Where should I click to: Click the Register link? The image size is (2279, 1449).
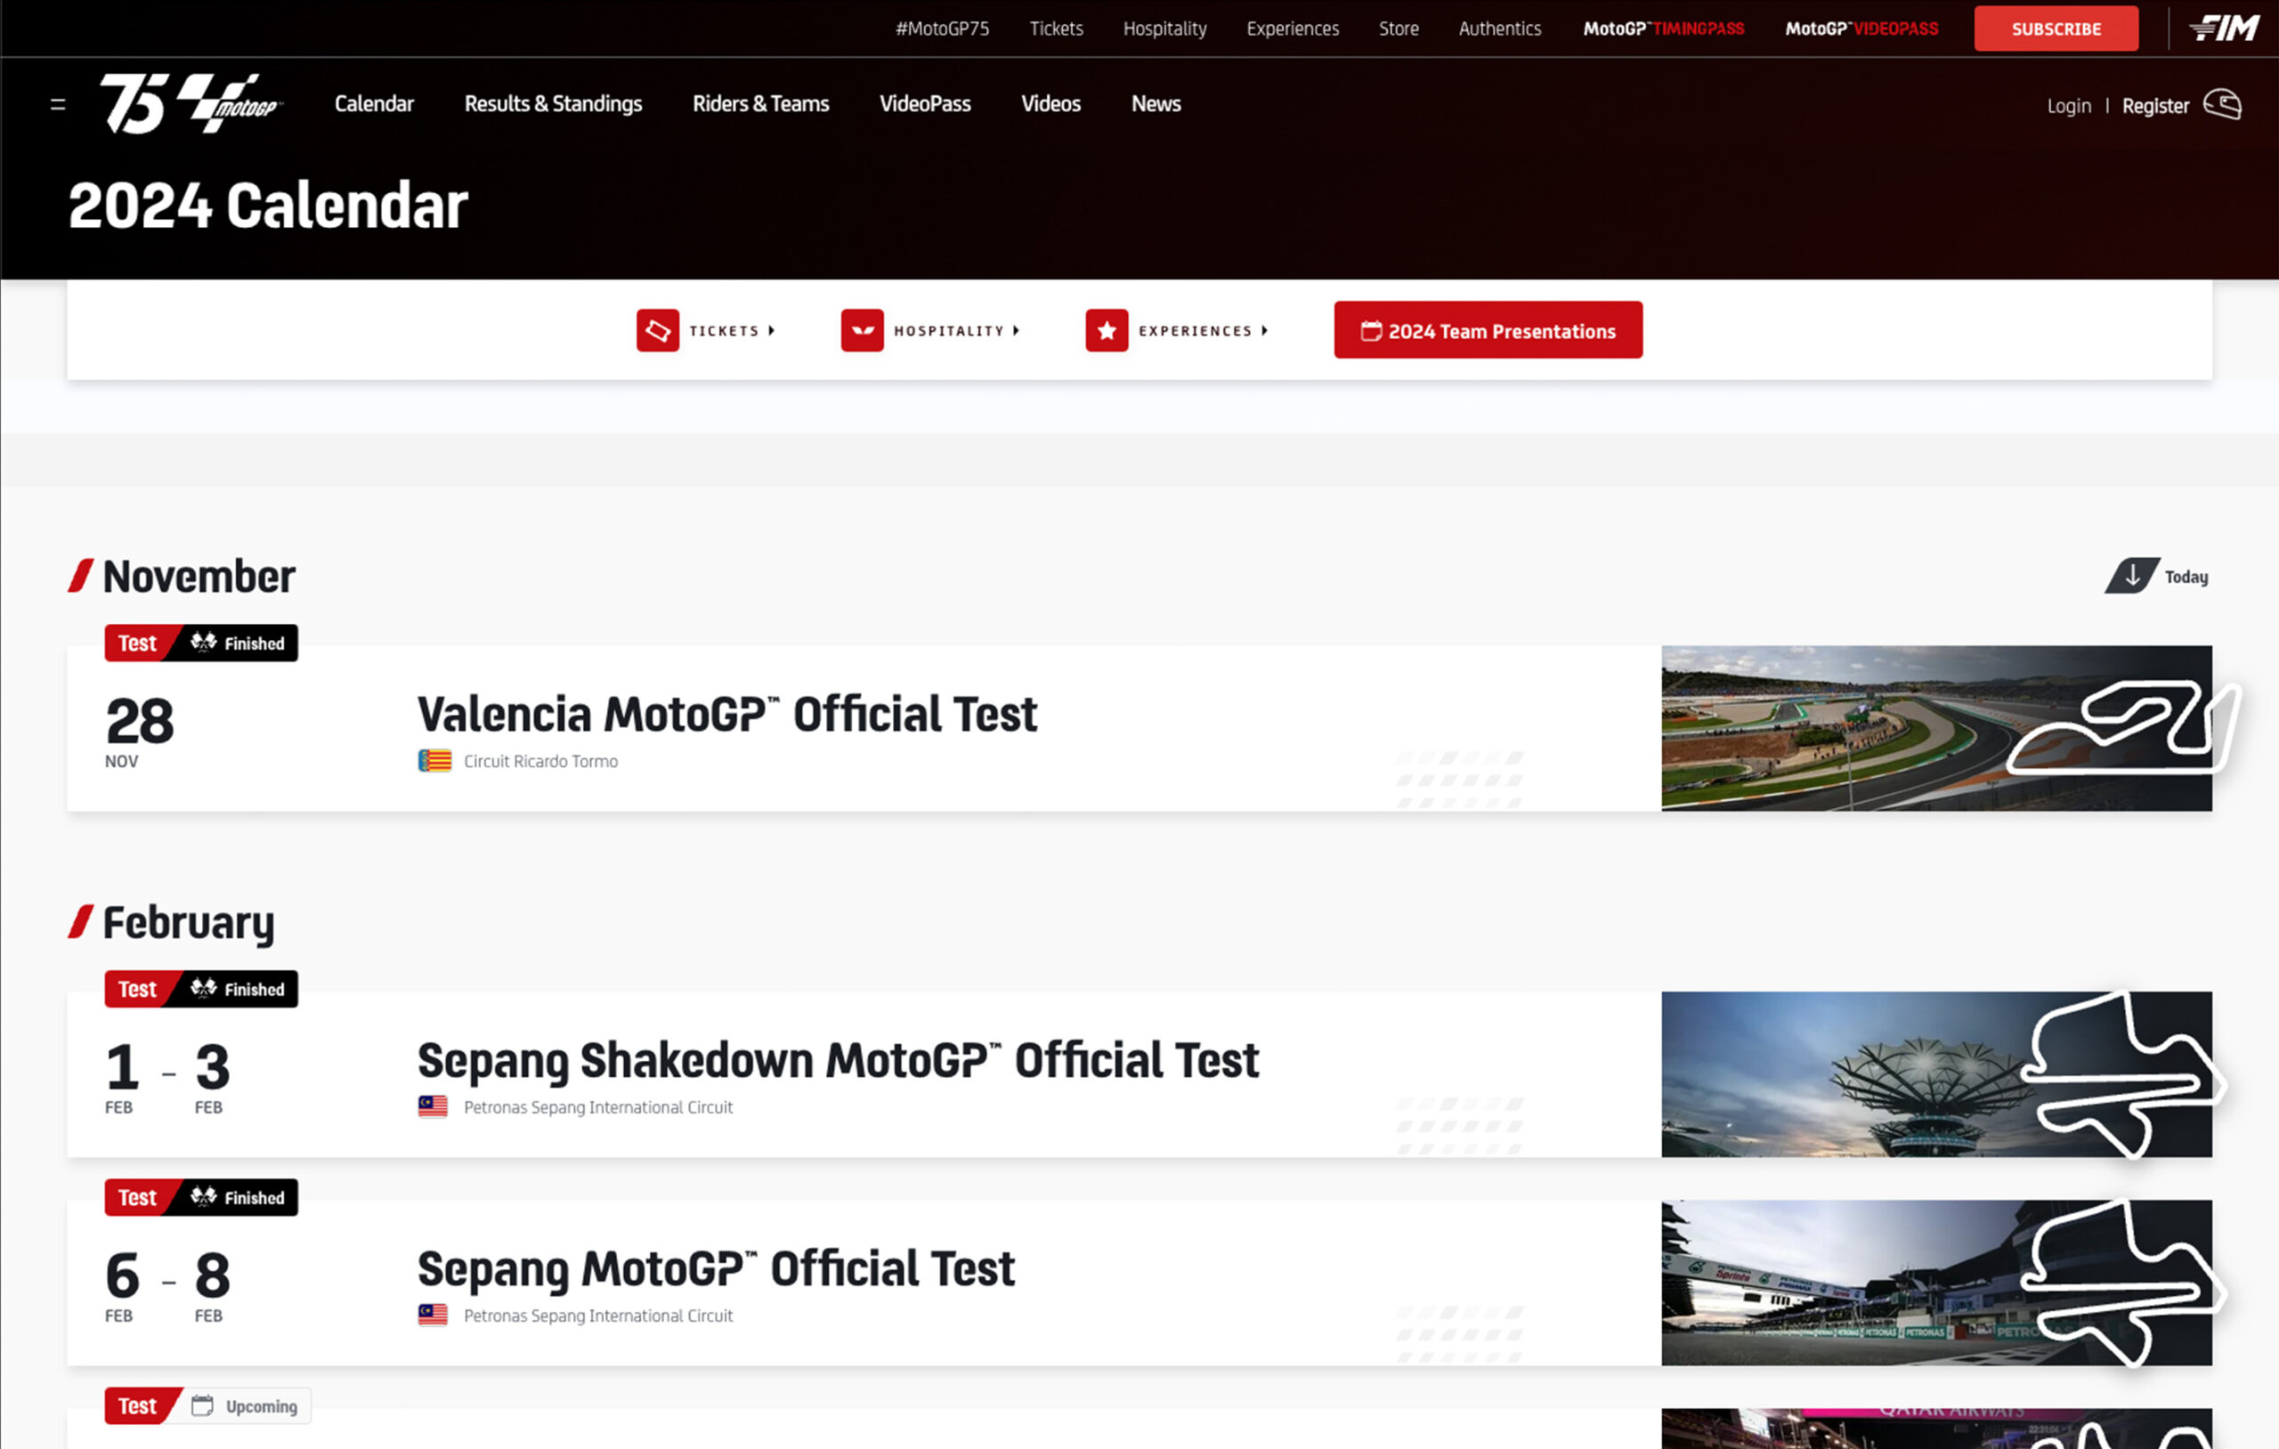[2155, 106]
